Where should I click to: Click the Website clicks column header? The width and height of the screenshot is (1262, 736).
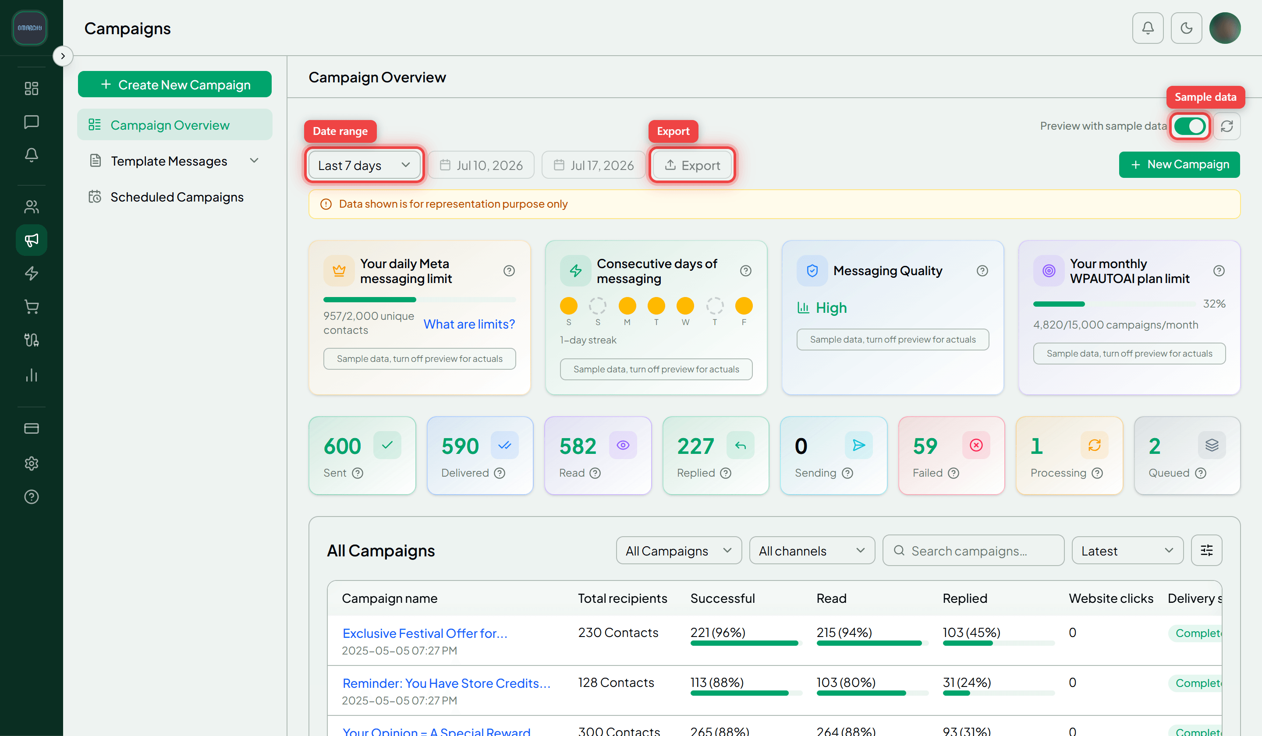tap(1111, 598)
